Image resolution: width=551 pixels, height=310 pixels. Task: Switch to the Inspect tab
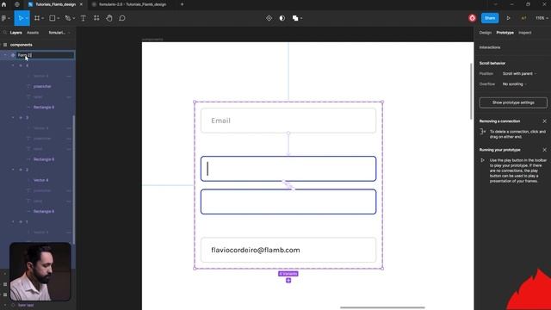525,33
